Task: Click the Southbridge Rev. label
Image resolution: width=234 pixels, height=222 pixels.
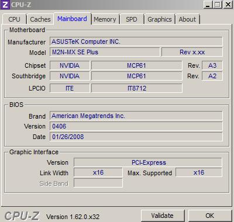Action: pyautogui.click(x=194, y=76)
